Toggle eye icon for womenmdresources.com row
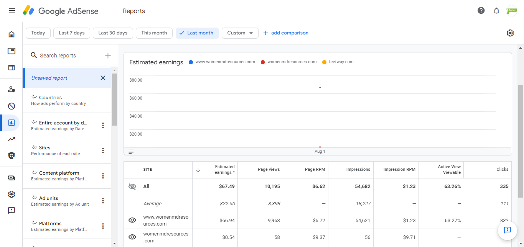Screen dimensions: 524x247 point(132,237)
